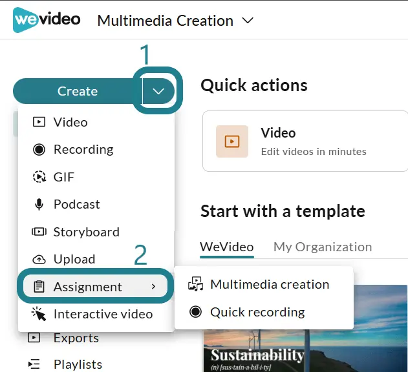Click the WeVideo logo

(47, 20)
